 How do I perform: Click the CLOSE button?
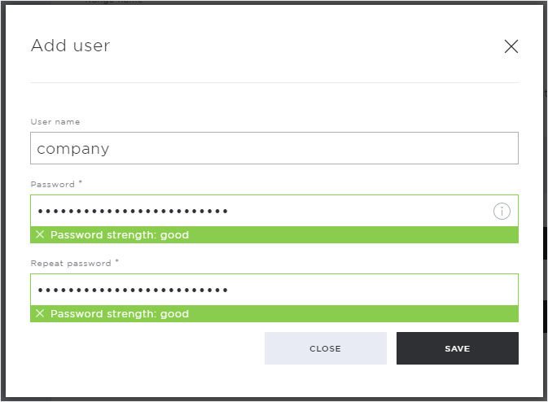point(326,348)
